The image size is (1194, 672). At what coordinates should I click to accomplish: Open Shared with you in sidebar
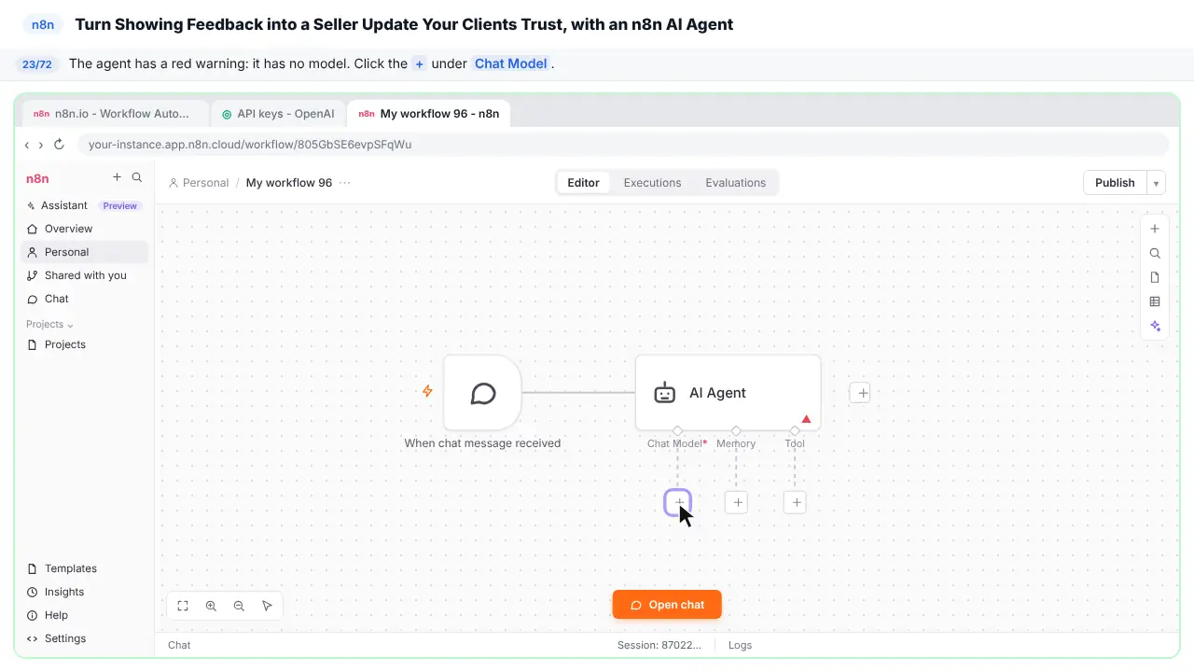coord(84,275)
